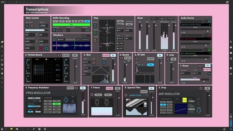The height and width of the screenshot is (131, 233).
Task: Switch Drone On toggle
Action: coord(208,65)
